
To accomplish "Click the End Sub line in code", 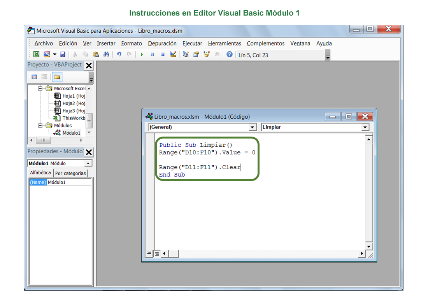I will tap(172, 175).
